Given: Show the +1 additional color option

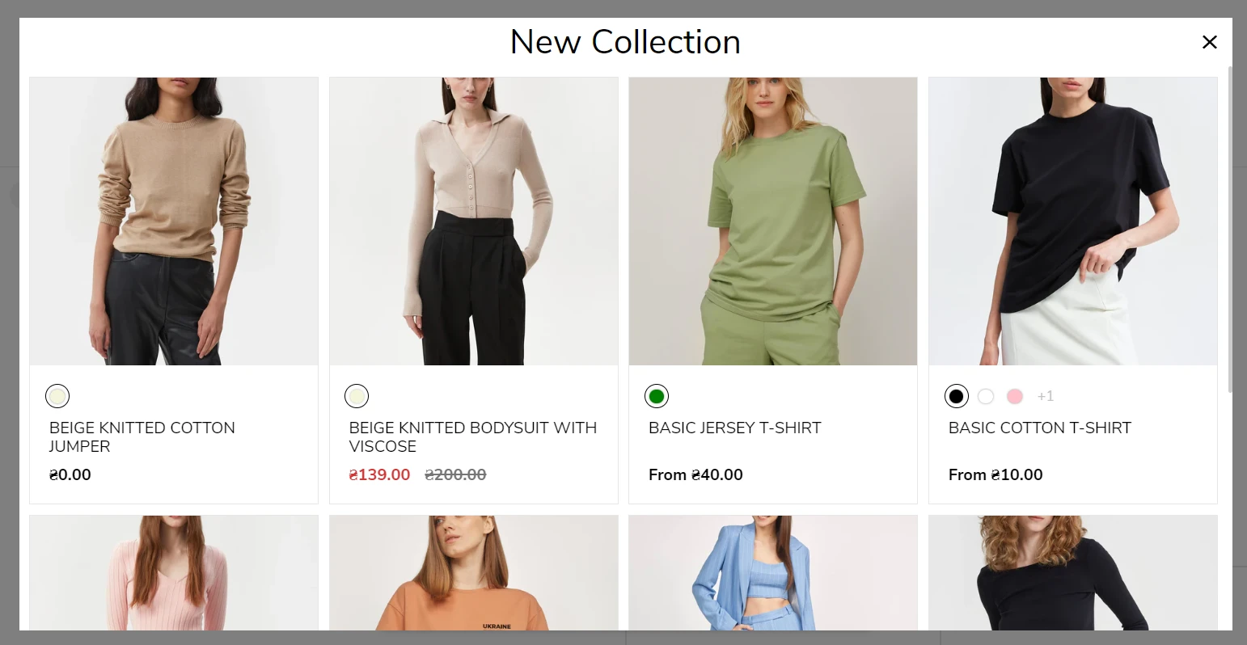Looking at the screenshot, I should [1046, 396].
